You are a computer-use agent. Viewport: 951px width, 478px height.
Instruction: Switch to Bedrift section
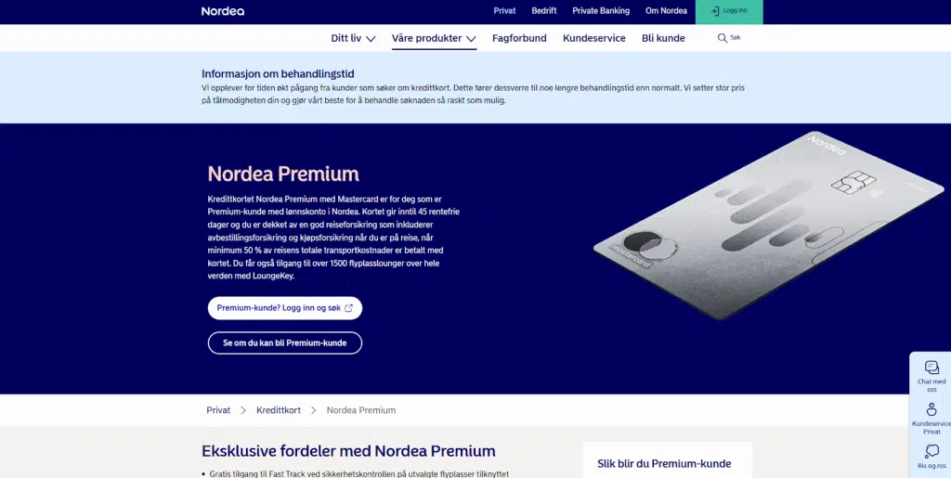click(x=544, y=11)
